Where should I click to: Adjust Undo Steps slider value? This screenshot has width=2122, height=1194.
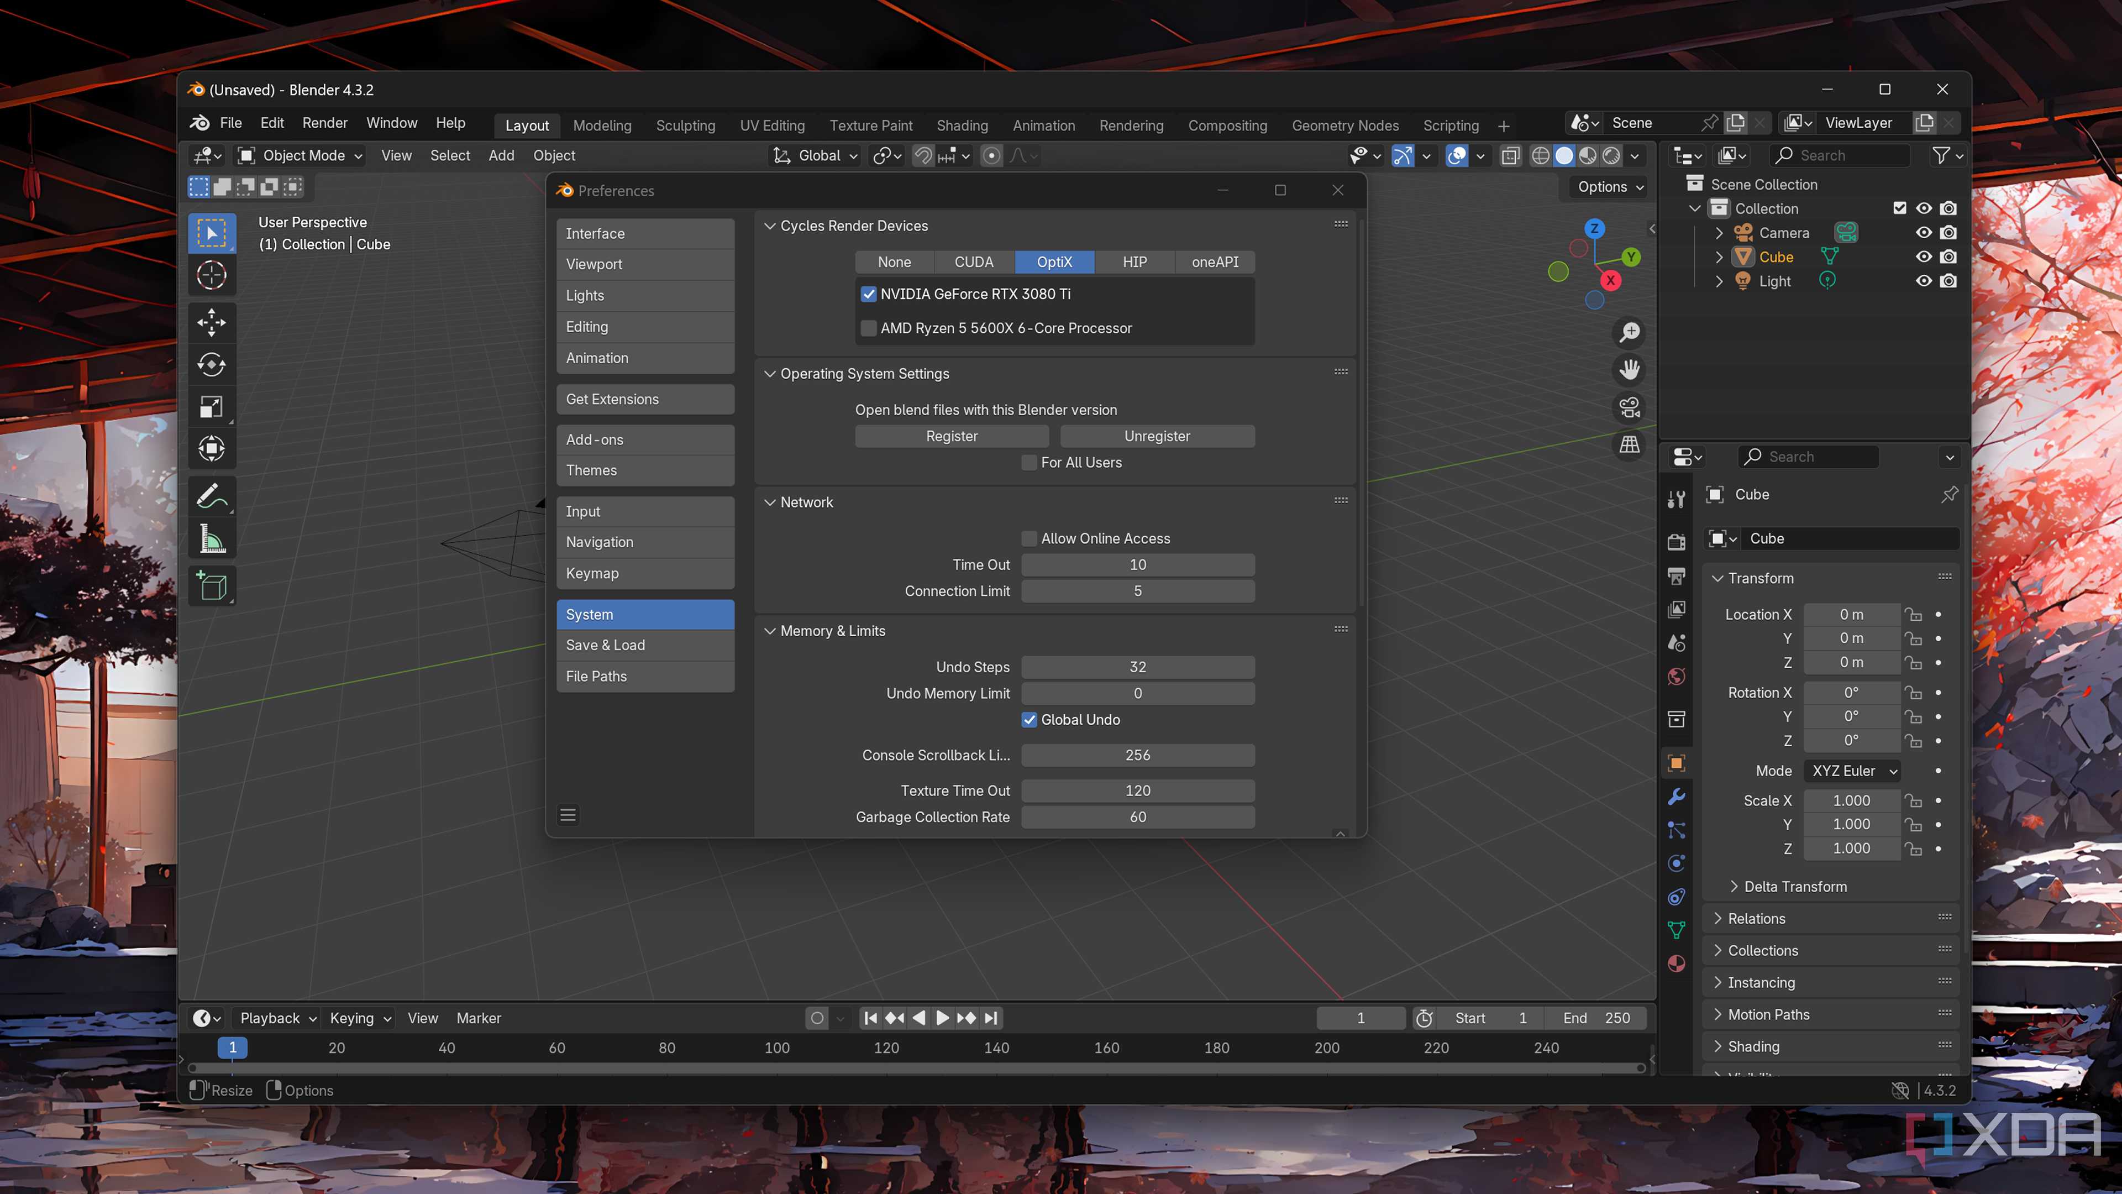pyautogui.click(x=1138, y=667)
